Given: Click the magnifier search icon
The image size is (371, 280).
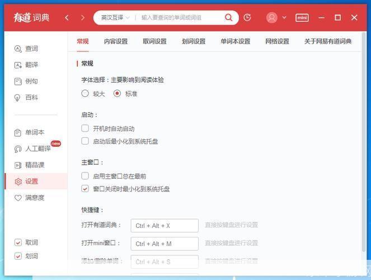Looking at the screenshot, I should (228, 17).
